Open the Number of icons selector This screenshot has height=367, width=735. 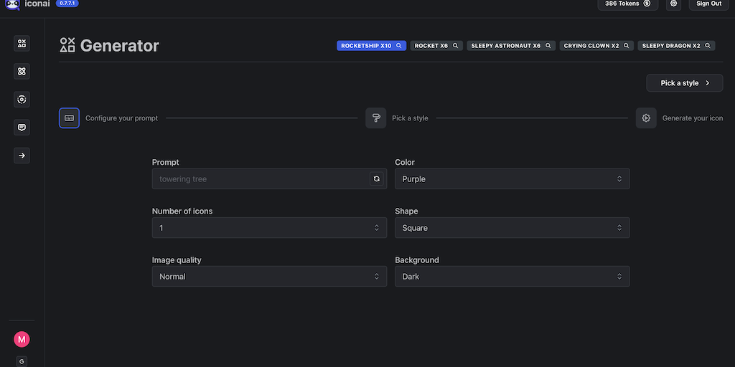click(269, 228)
